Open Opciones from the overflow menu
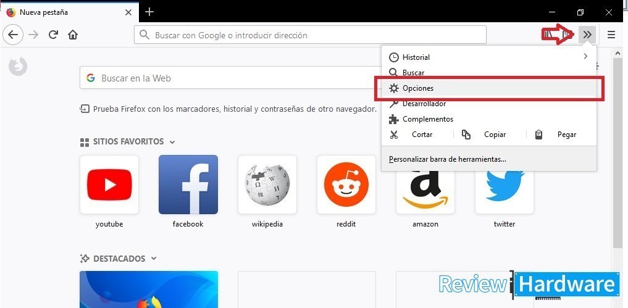 [488, 88]
